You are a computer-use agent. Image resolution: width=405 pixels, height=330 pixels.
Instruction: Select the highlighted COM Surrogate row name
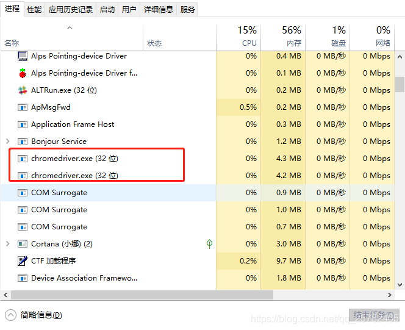click(59, 193)
